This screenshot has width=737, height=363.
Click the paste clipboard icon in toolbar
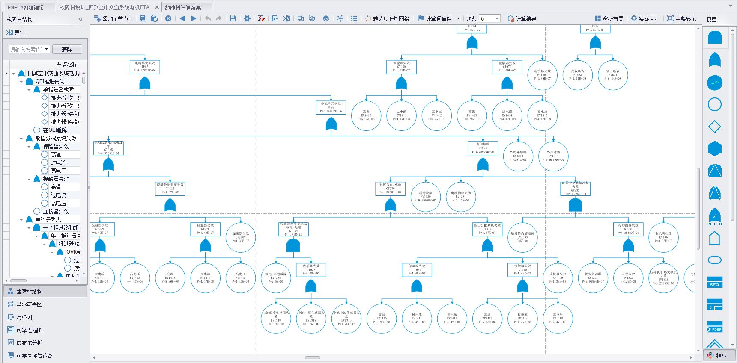point(154,18)
